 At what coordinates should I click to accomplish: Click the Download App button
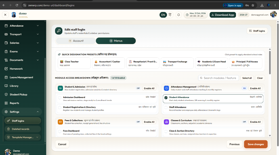click(223, 15)
